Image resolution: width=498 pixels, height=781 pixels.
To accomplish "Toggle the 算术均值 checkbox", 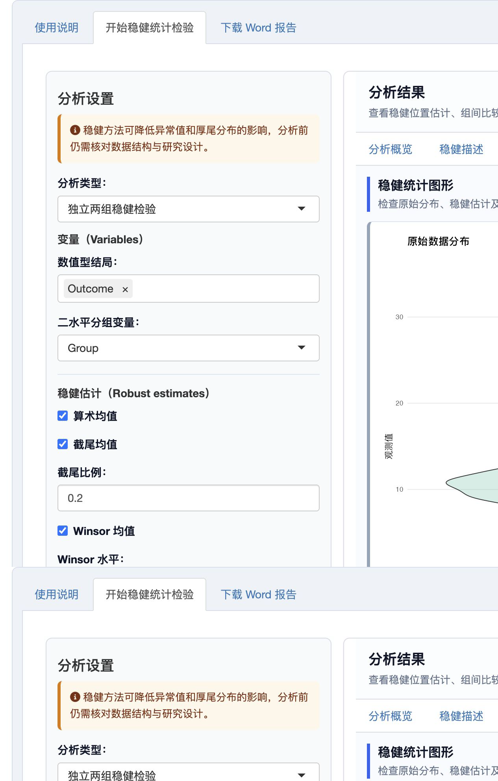I will click(x=63, y=416).
